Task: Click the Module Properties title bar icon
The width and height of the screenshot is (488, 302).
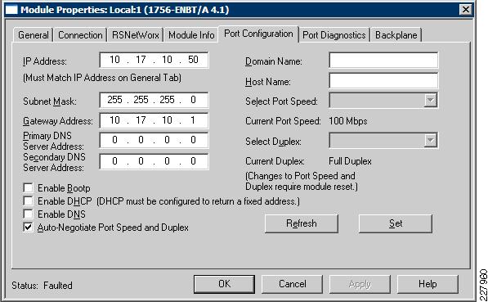Action: [x=11, y=10]
